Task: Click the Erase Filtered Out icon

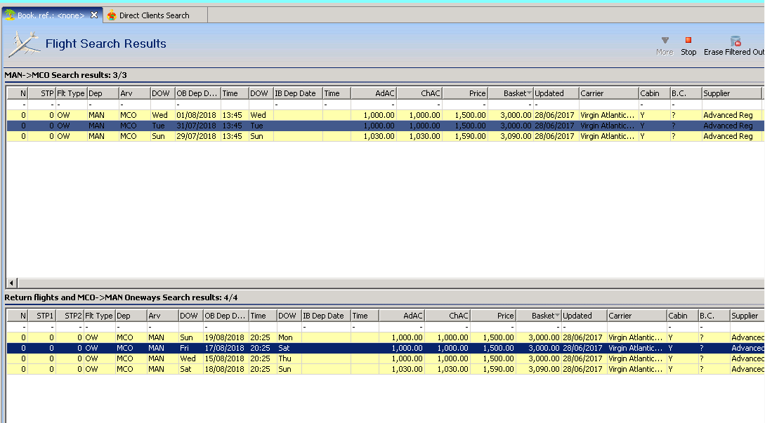Action: pos(735,41)
